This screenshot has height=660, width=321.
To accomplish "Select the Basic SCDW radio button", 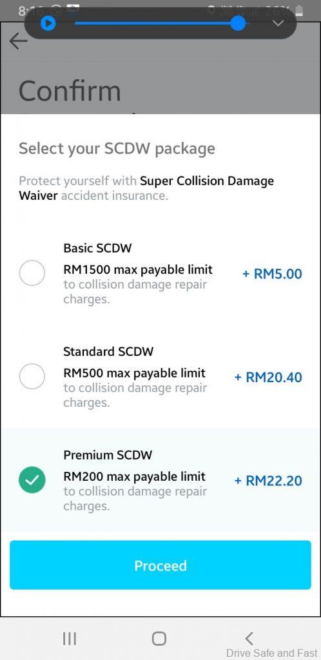I will (32, 273).
